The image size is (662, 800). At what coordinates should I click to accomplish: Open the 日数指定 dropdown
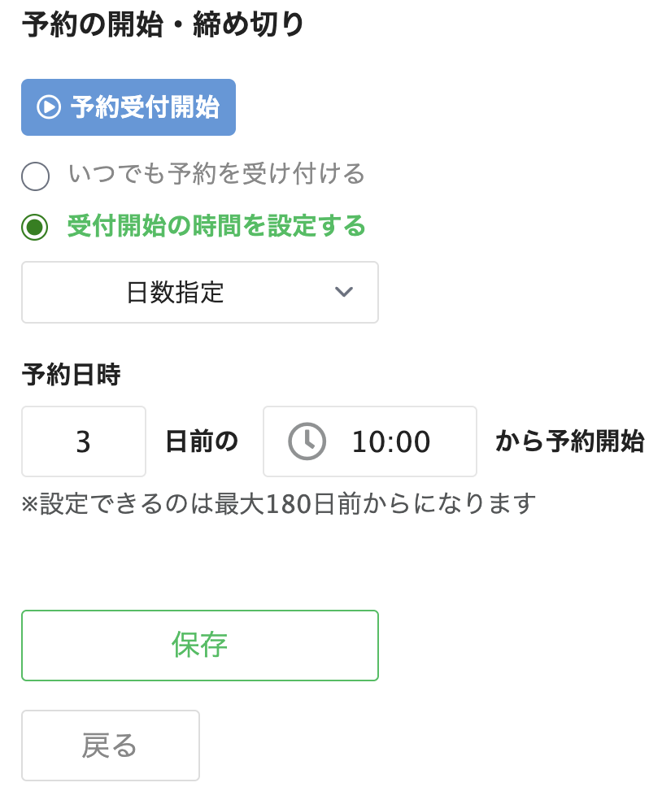199,293
